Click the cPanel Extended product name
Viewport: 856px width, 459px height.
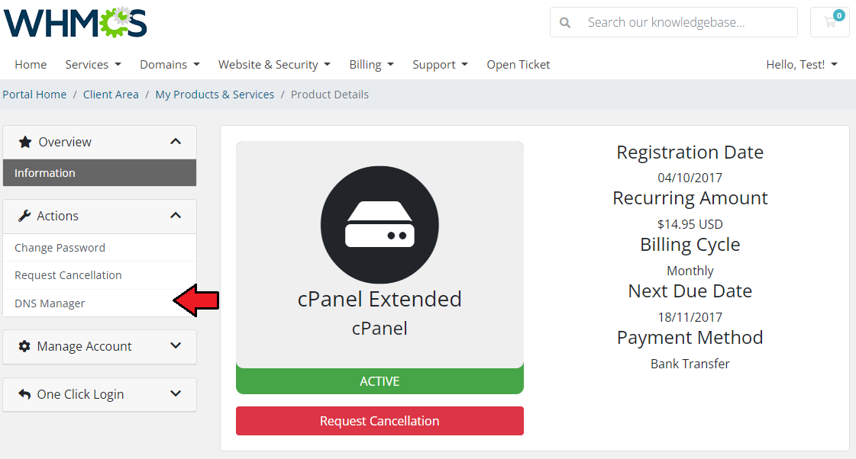pyautogui.click(x=380, y=300)
